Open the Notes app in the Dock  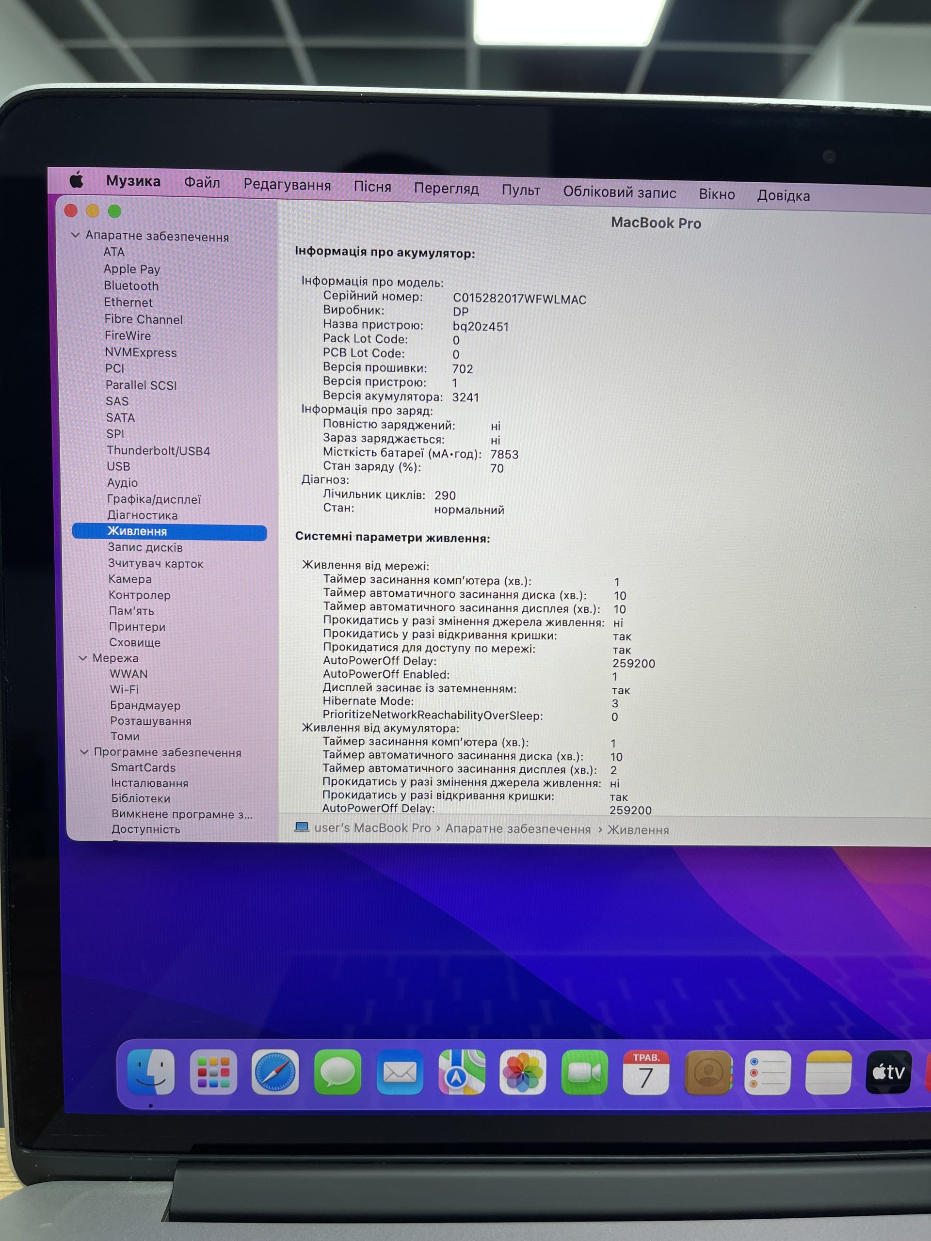click(828, 1072)
